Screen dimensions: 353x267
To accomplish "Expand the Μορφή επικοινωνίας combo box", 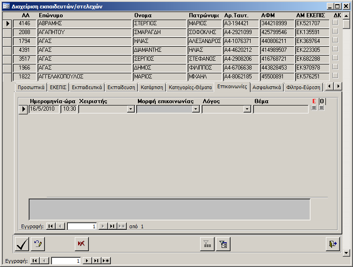I will click(x=196, y=109).
